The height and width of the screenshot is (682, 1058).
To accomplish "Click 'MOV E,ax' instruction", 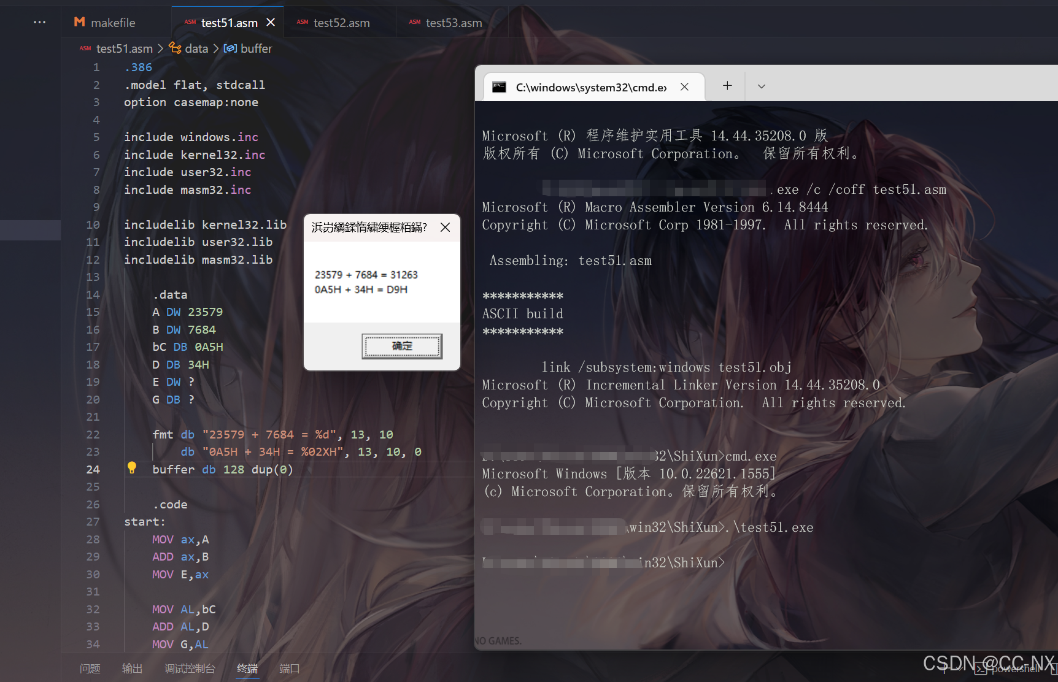I will pos(180,575).
